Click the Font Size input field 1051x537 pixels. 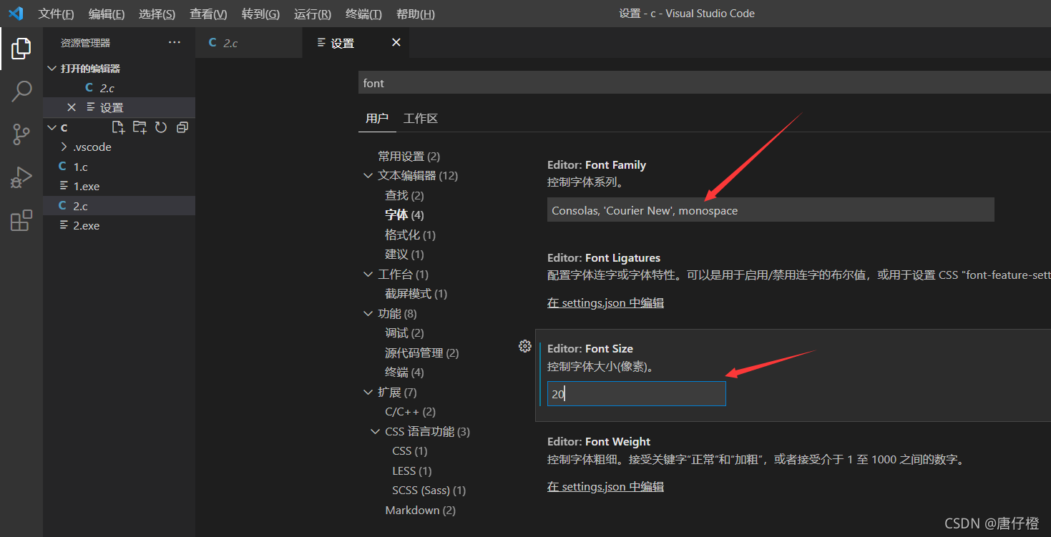coord(636,393)
